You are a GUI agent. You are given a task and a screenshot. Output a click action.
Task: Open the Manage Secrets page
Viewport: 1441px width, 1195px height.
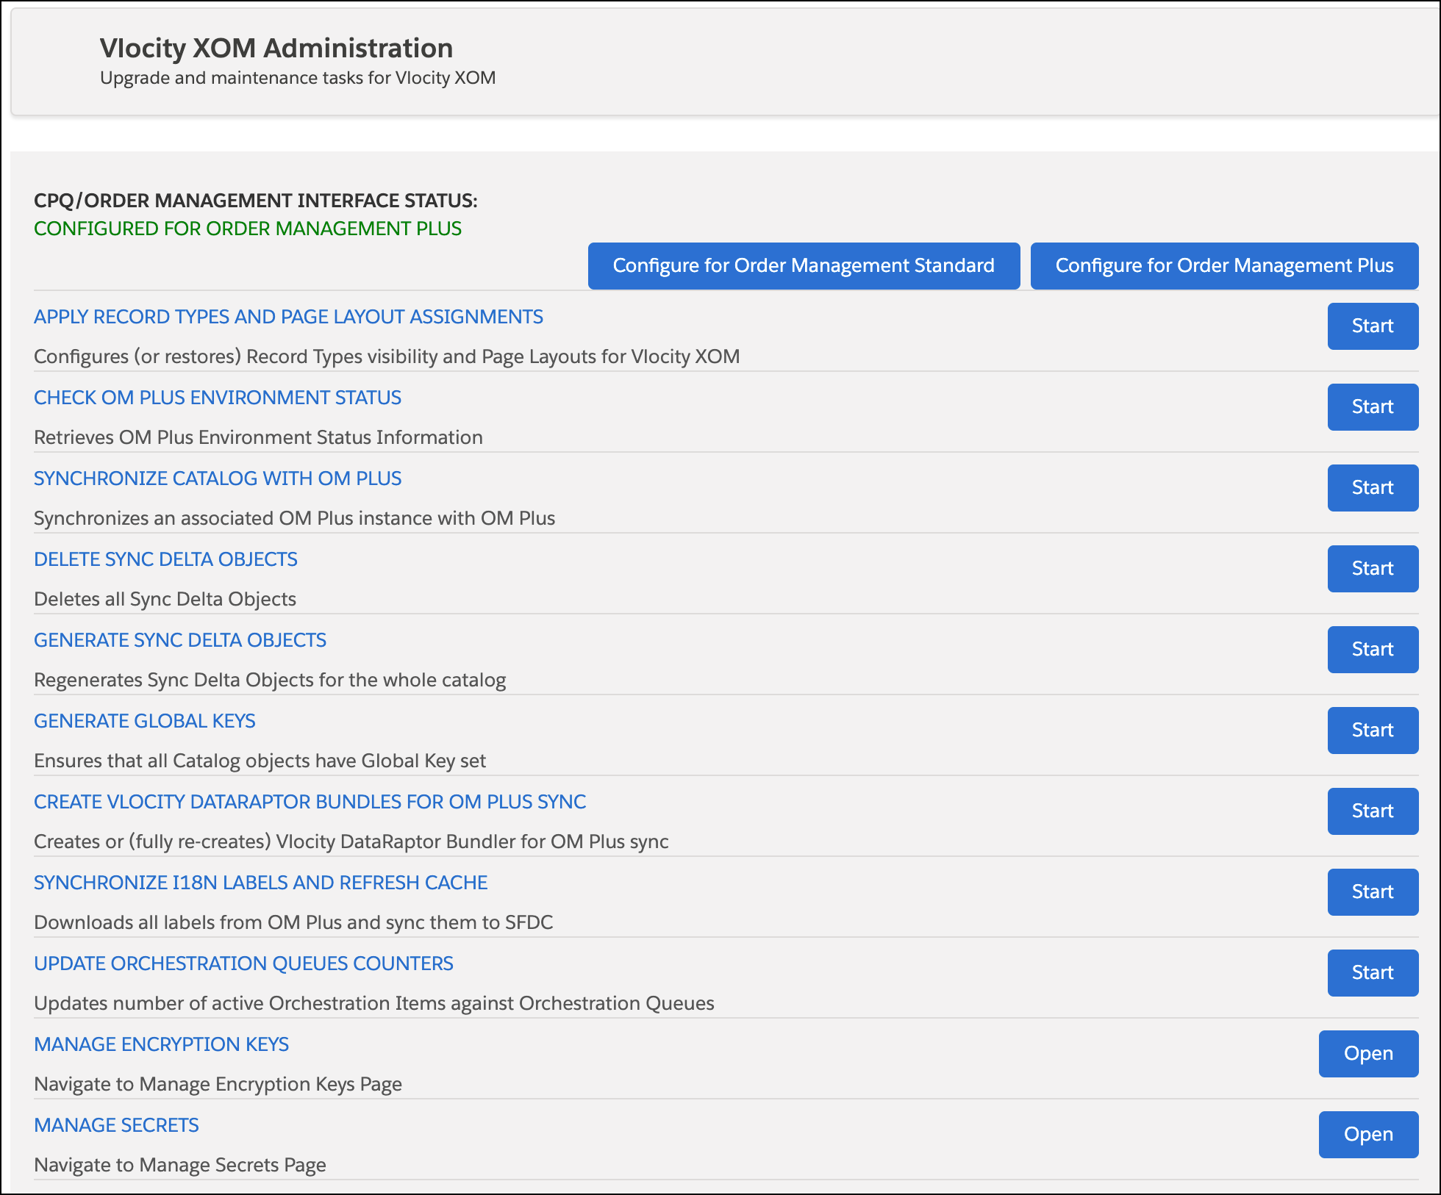tap(1367, 1135)
